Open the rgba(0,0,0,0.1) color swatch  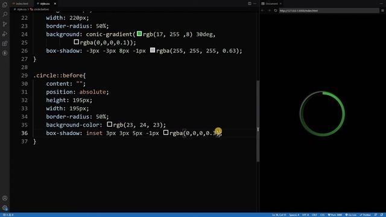click(77, 42)
